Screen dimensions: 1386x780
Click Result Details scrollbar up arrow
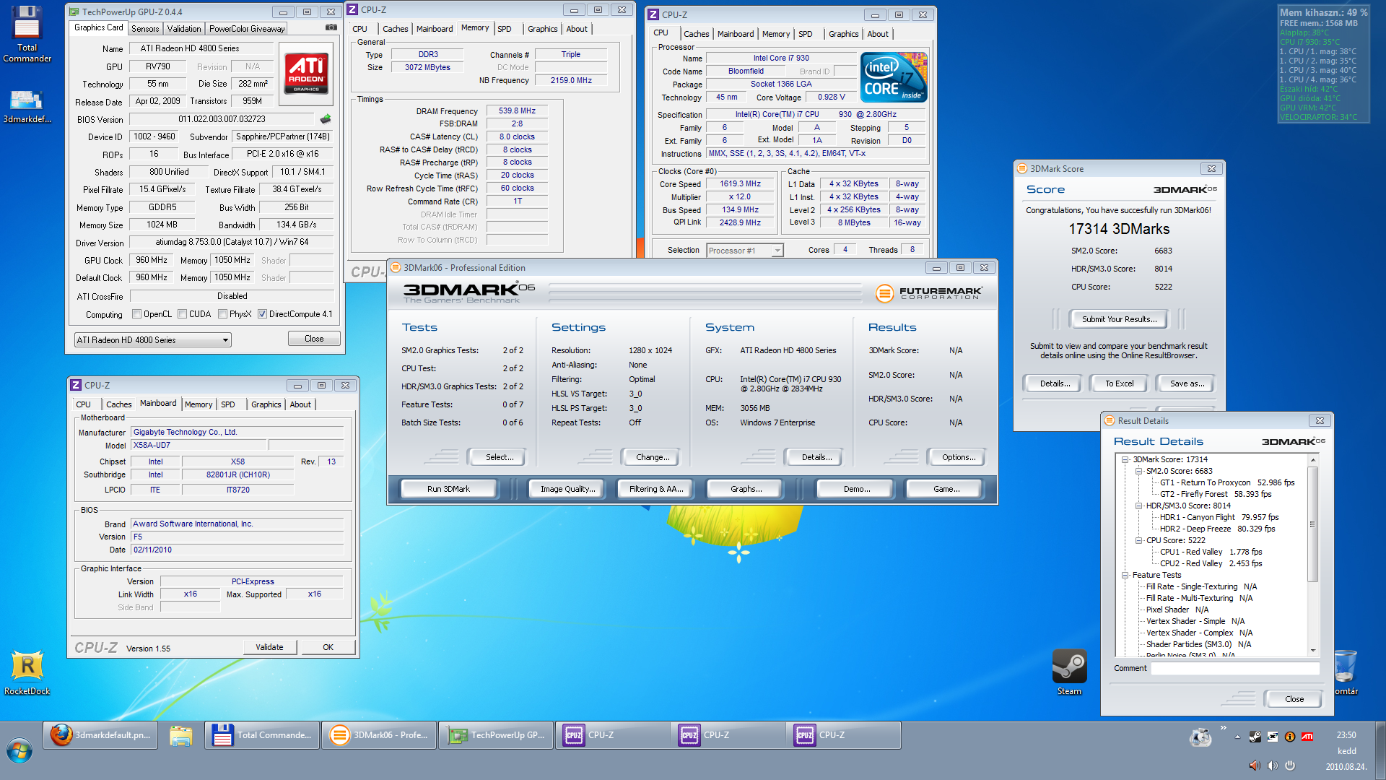(1312, 460)
